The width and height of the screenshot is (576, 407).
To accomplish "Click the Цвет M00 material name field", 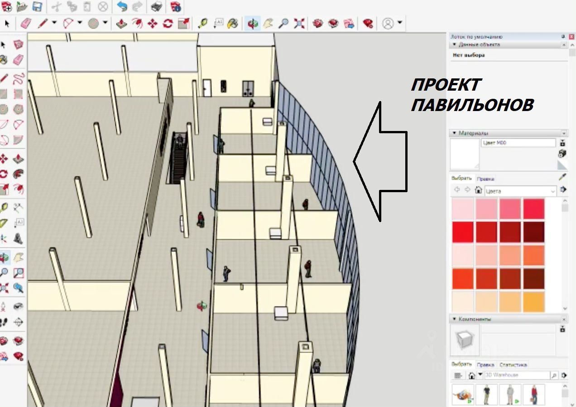I will coord(518,143).
